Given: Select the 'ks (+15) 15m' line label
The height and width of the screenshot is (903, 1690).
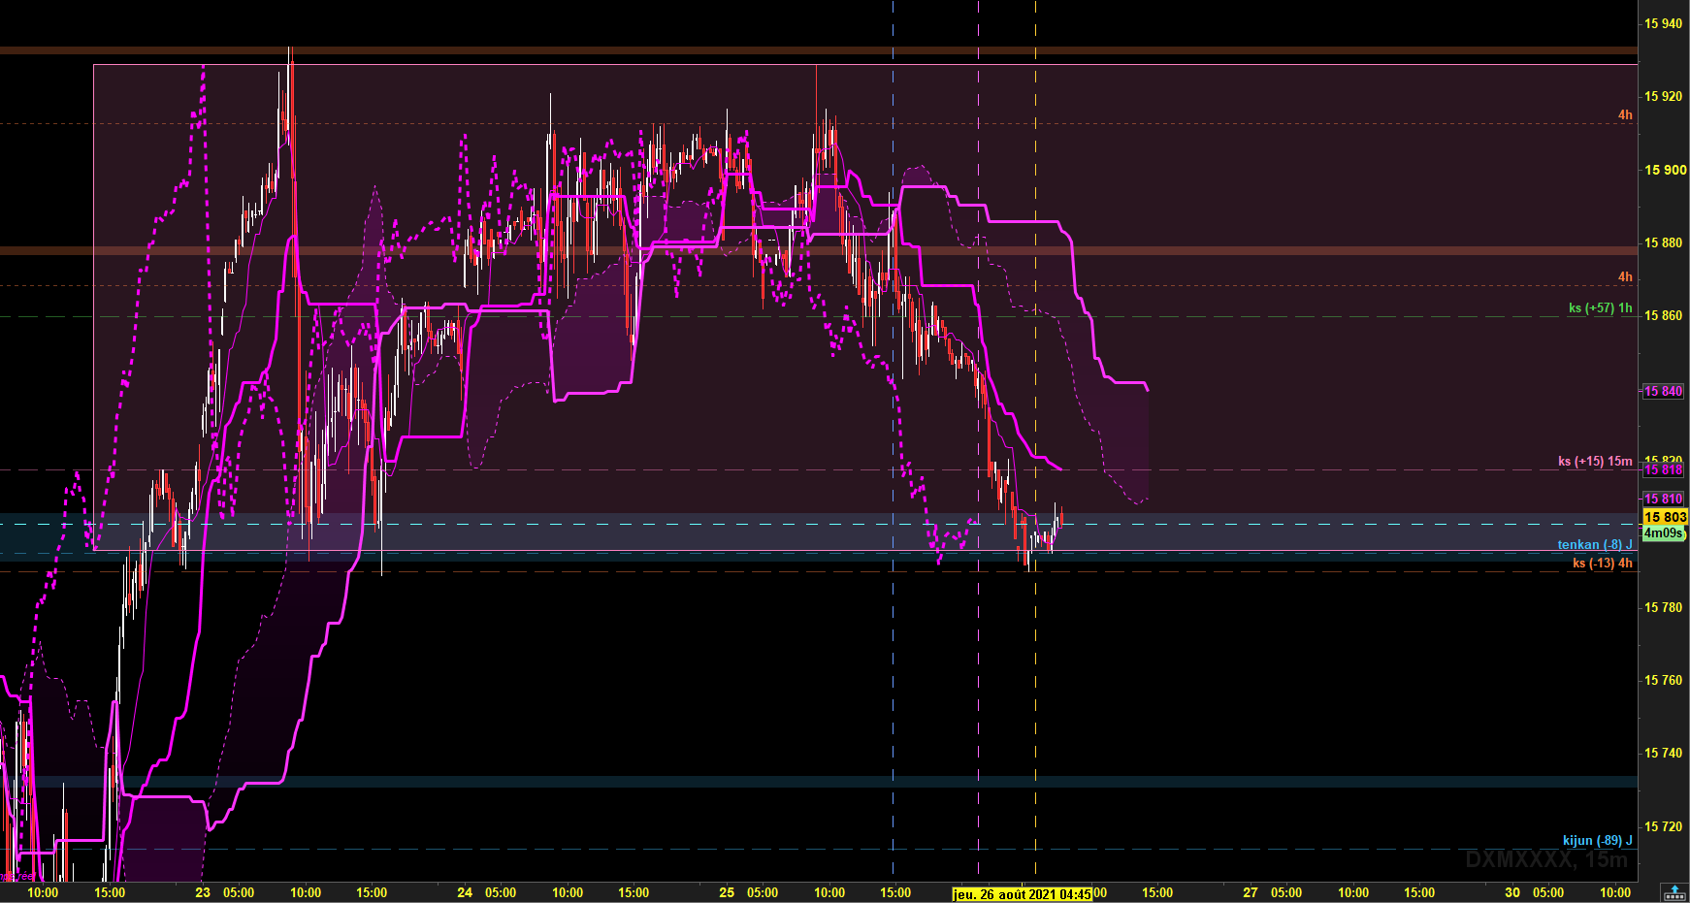Looking at the screenshot, I should 1595,461.
